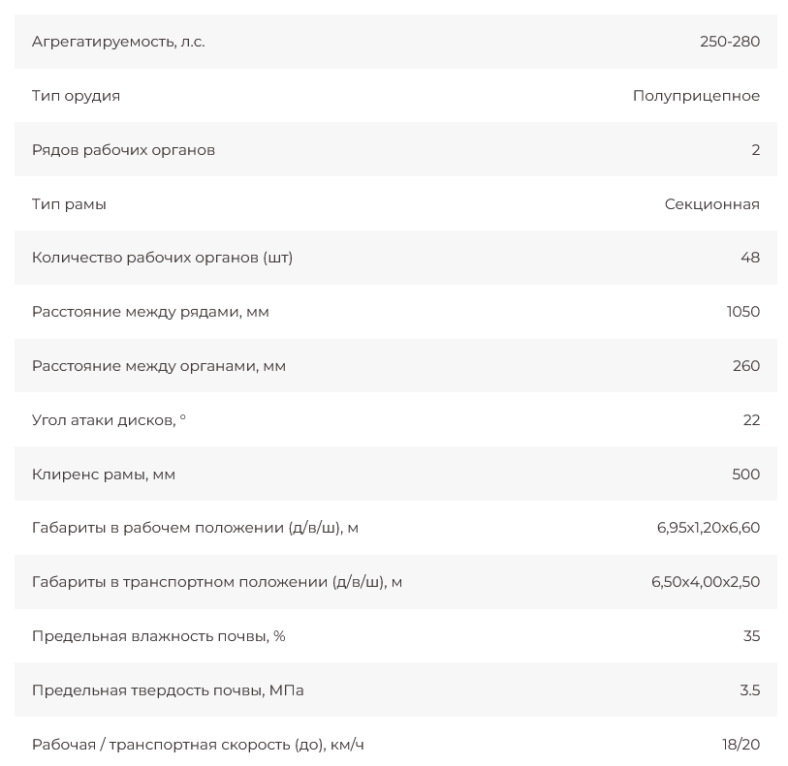Select the 'Секционная' value
Screen dimensions: 788x766
[711, 204]
